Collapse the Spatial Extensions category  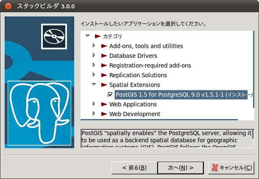[94, 84]
